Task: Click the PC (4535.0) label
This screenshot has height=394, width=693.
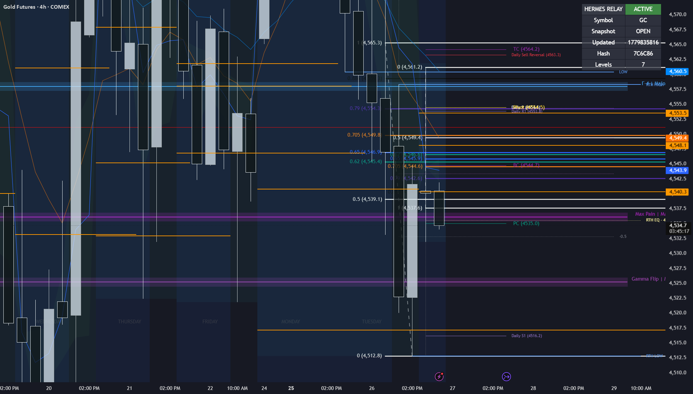Action: click(526, 223)
